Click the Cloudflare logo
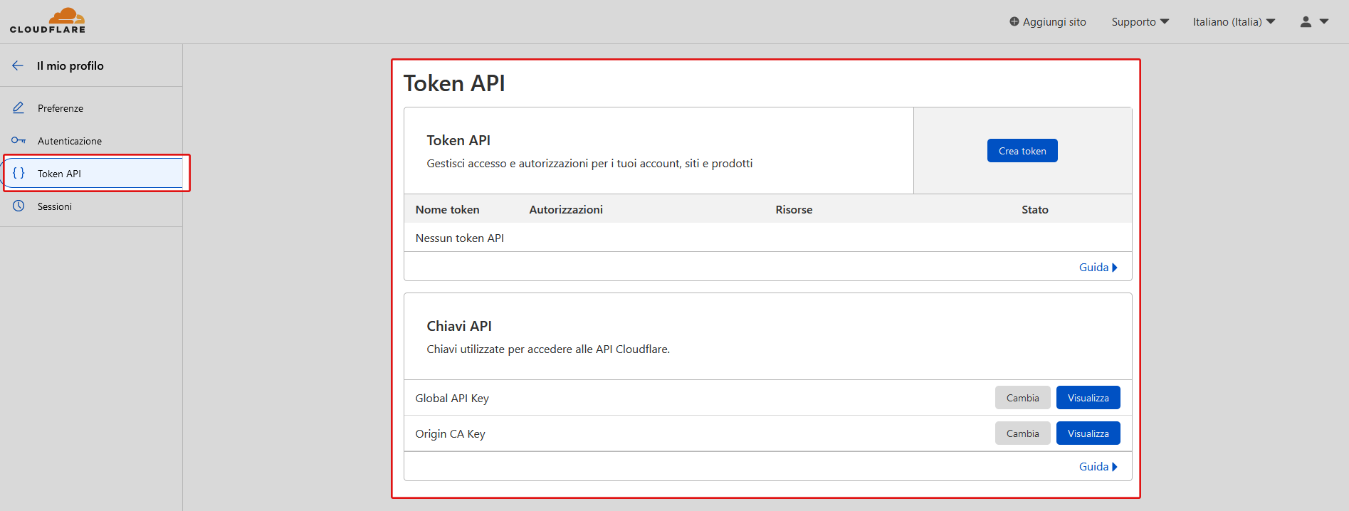 click(x=48, y=21)
